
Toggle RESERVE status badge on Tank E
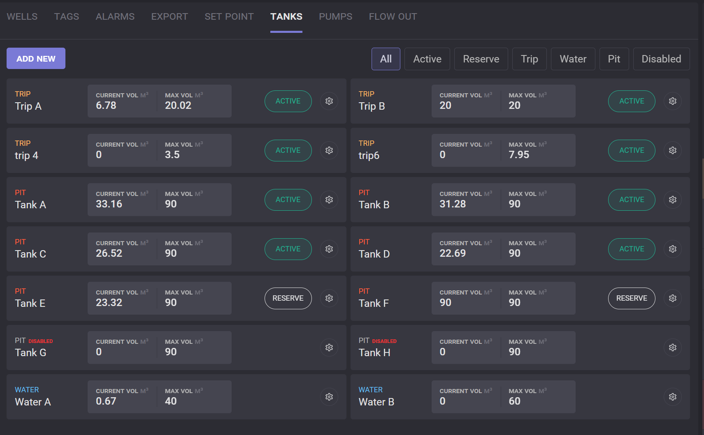[288, 298]
